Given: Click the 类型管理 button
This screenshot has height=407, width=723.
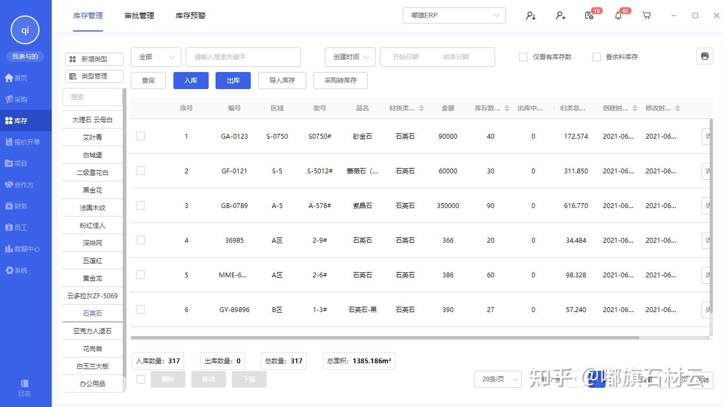Looking at the screenshot, I should 94,76.
